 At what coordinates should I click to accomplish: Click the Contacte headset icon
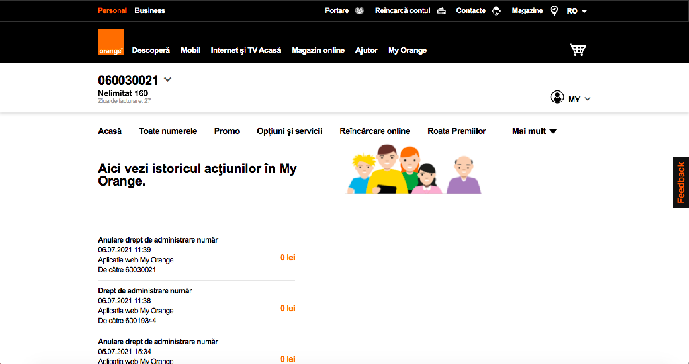(496, 11)
